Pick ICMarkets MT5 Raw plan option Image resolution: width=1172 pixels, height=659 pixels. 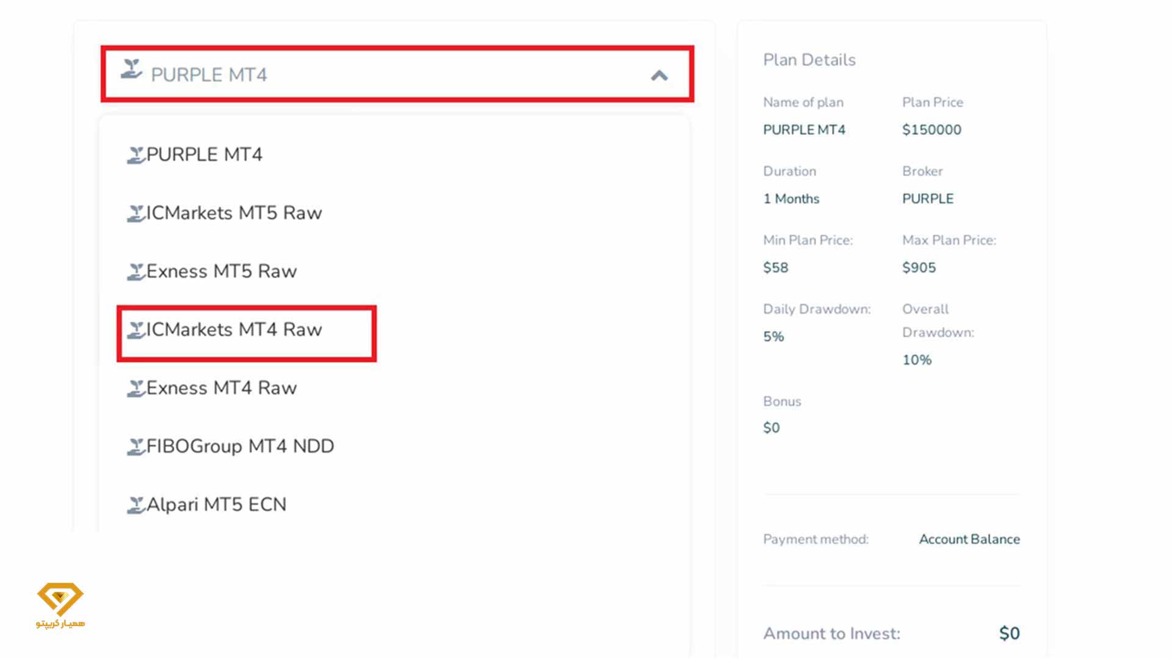[x=234, y=214]
